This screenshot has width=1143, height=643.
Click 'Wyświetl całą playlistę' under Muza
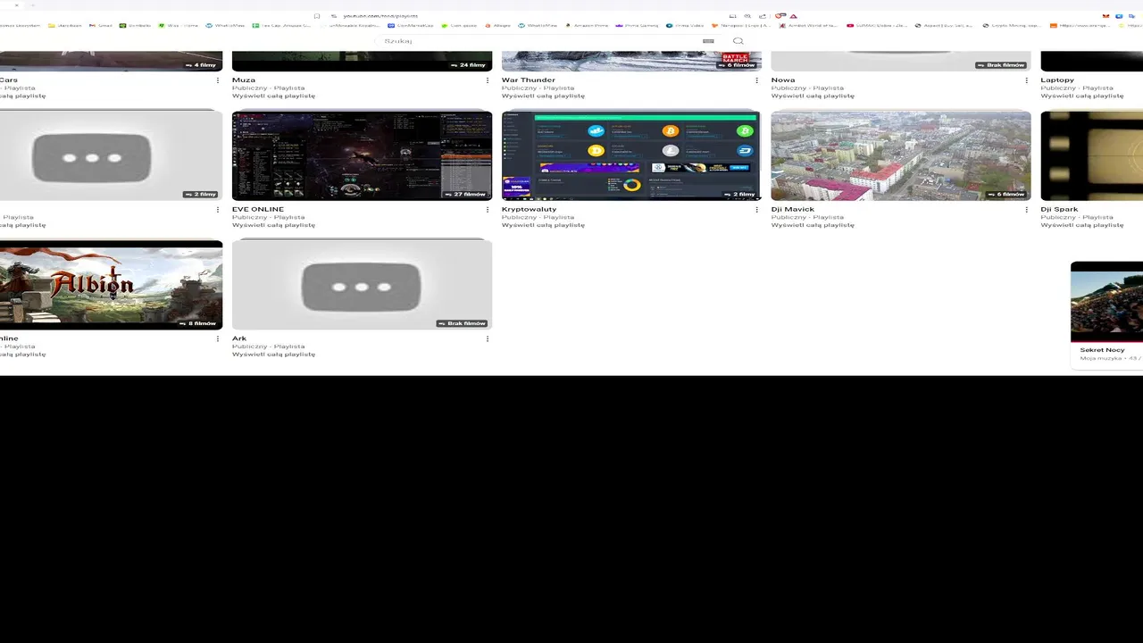(273, 96)
